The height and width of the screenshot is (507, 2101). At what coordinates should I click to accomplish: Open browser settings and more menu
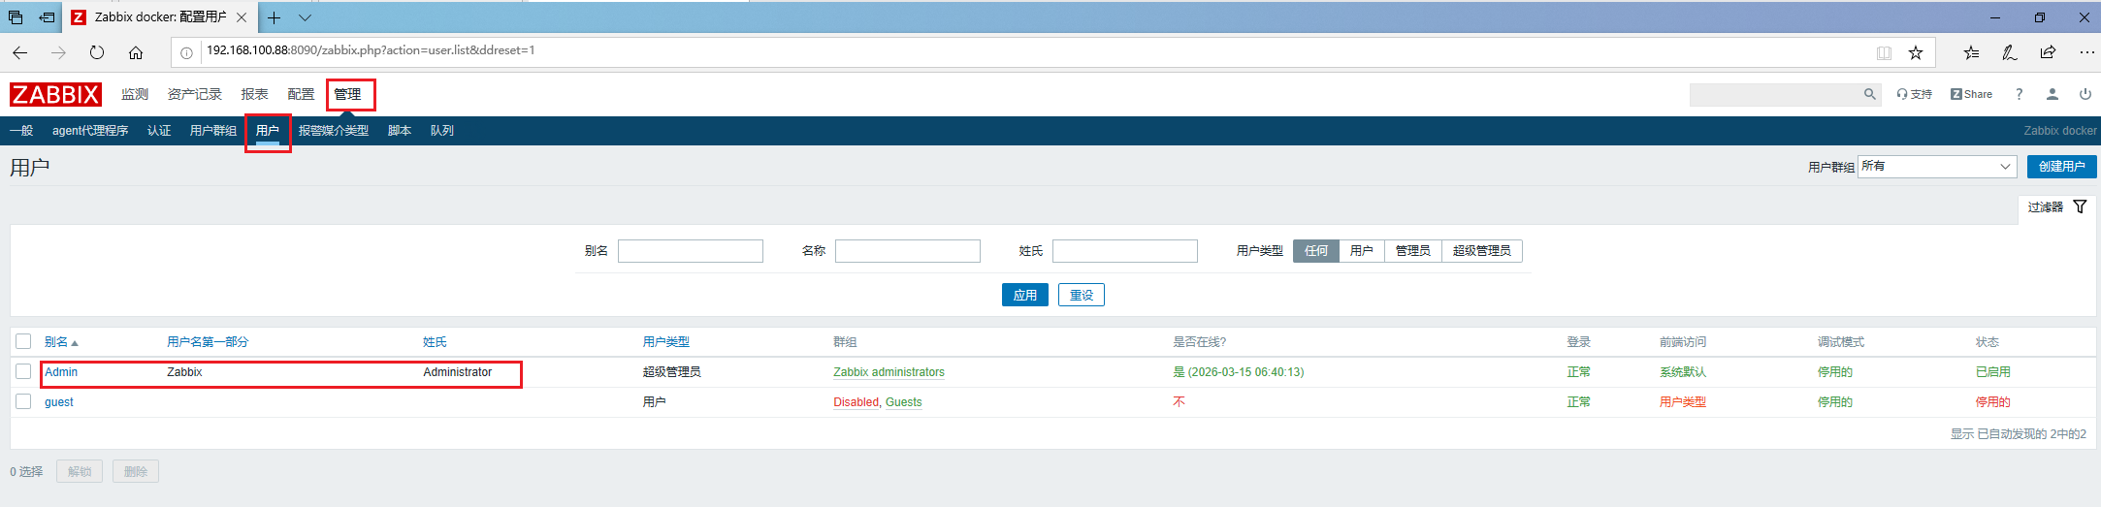2086,52
